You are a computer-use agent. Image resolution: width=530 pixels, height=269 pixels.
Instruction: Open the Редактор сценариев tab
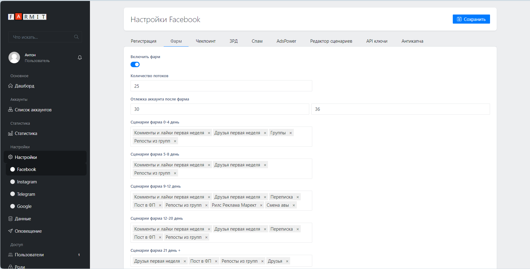tap(331, 41)
